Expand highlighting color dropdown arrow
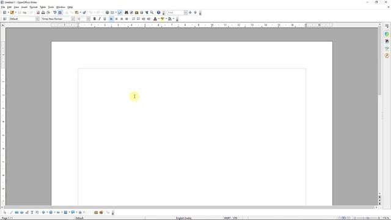Screen dimensions: 391x220 tap(166, 19)
